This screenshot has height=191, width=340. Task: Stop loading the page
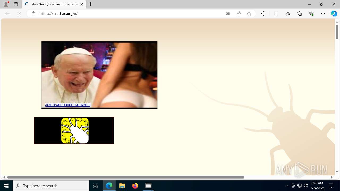[x=19, y=14]
